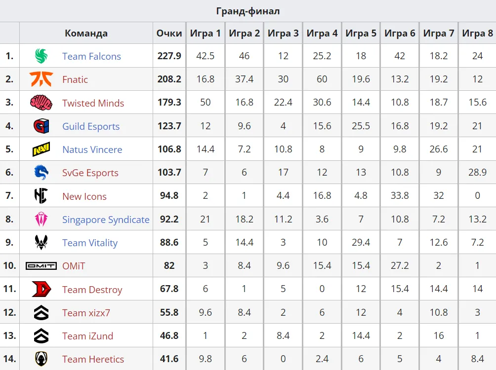Viewport: 496px width, 370px height.
Task: Open the Fnatic team link
Action: (75, 79)
